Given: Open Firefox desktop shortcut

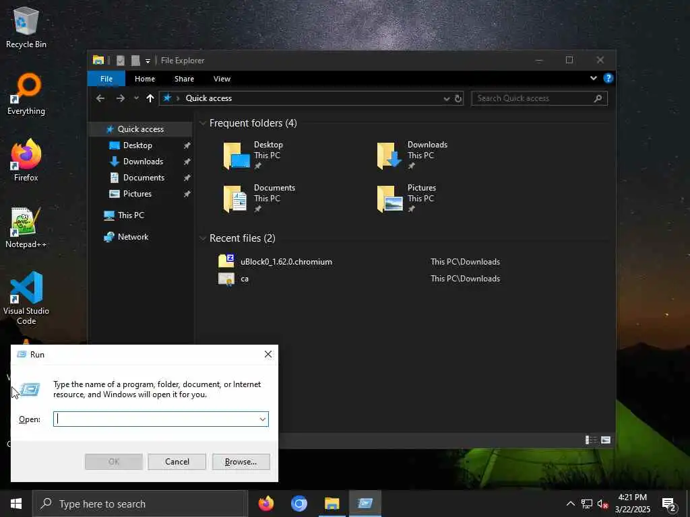Looking at the screenshot, I should click(26, 160).
